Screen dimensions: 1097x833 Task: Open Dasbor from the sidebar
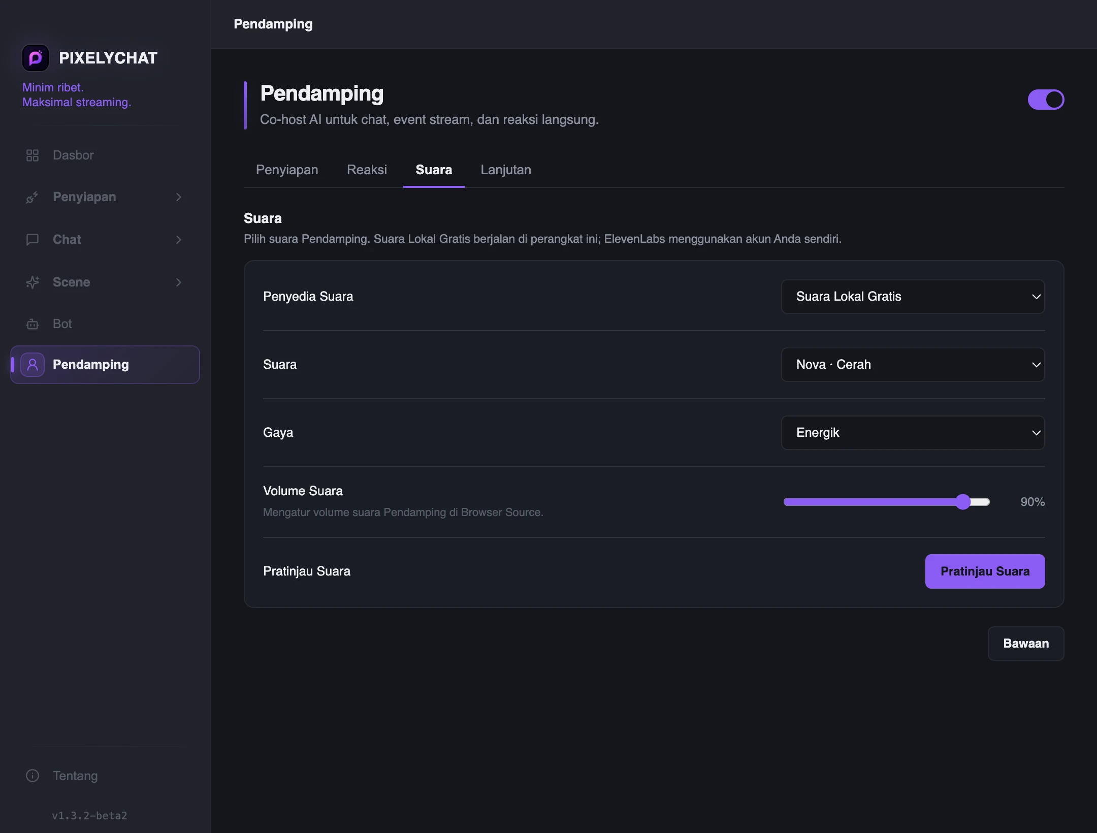(105, 155)
